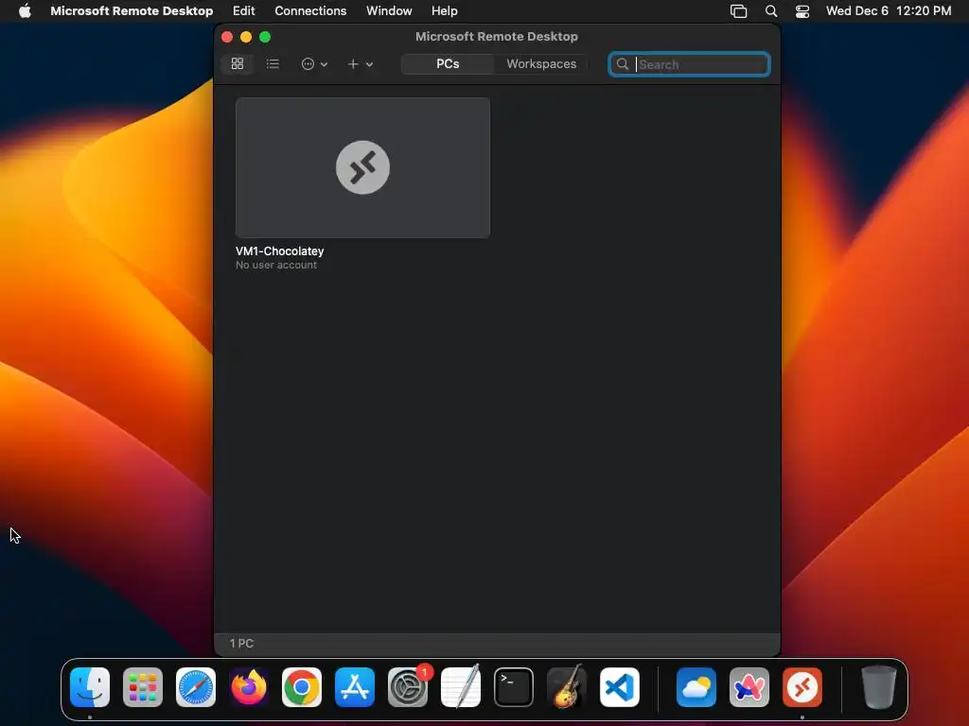This screenshot has height=726, width=969.
Task: Open the Window menu
Action: [x=389, y=10]
